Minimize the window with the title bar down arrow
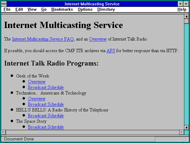This screenshot has width=190, height=143. pyautogui.click(x=180, y=4)
